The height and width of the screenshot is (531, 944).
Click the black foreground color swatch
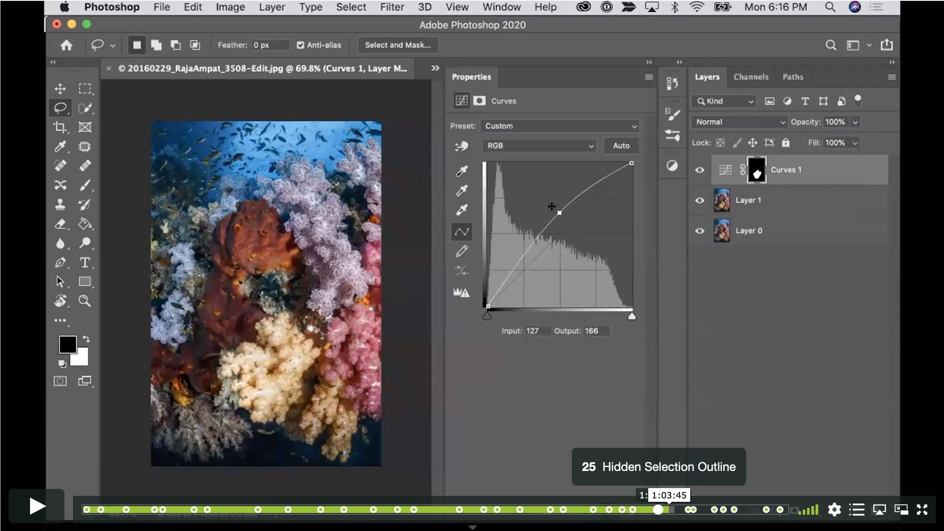[x=67, y=344]
